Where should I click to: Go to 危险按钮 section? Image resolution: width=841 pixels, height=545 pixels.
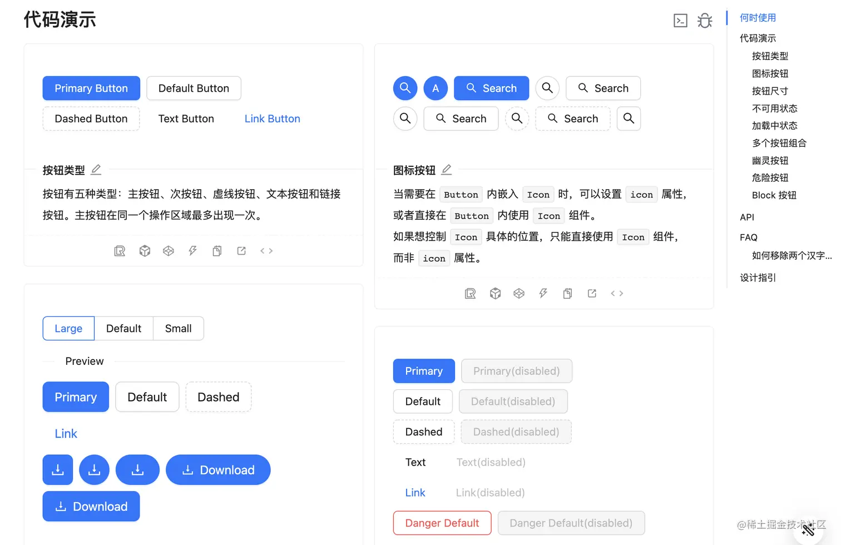pos(770,178)
